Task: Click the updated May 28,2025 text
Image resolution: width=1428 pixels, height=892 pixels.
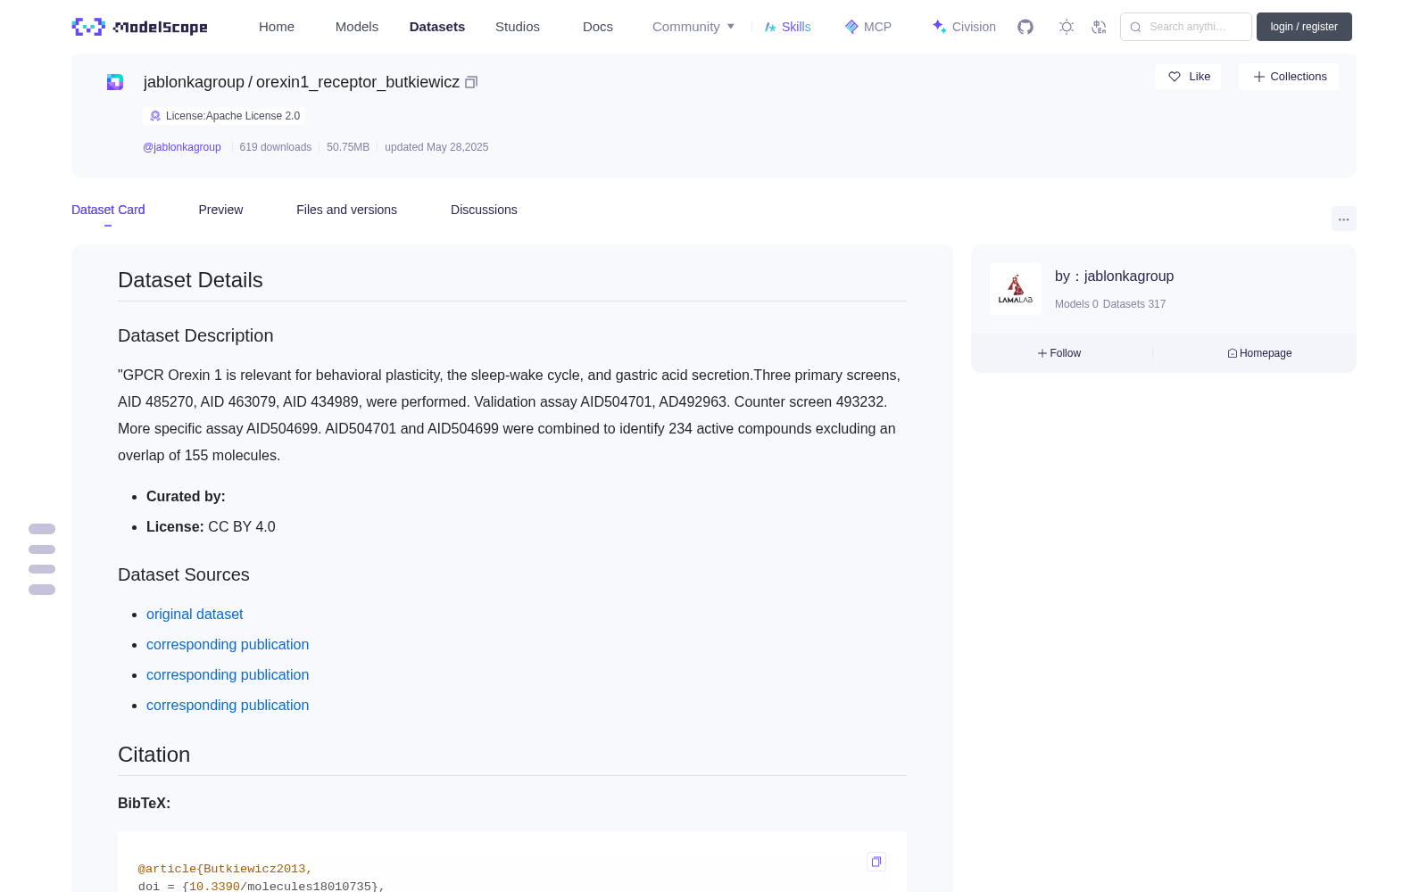Action: click(x=436, y=147)
